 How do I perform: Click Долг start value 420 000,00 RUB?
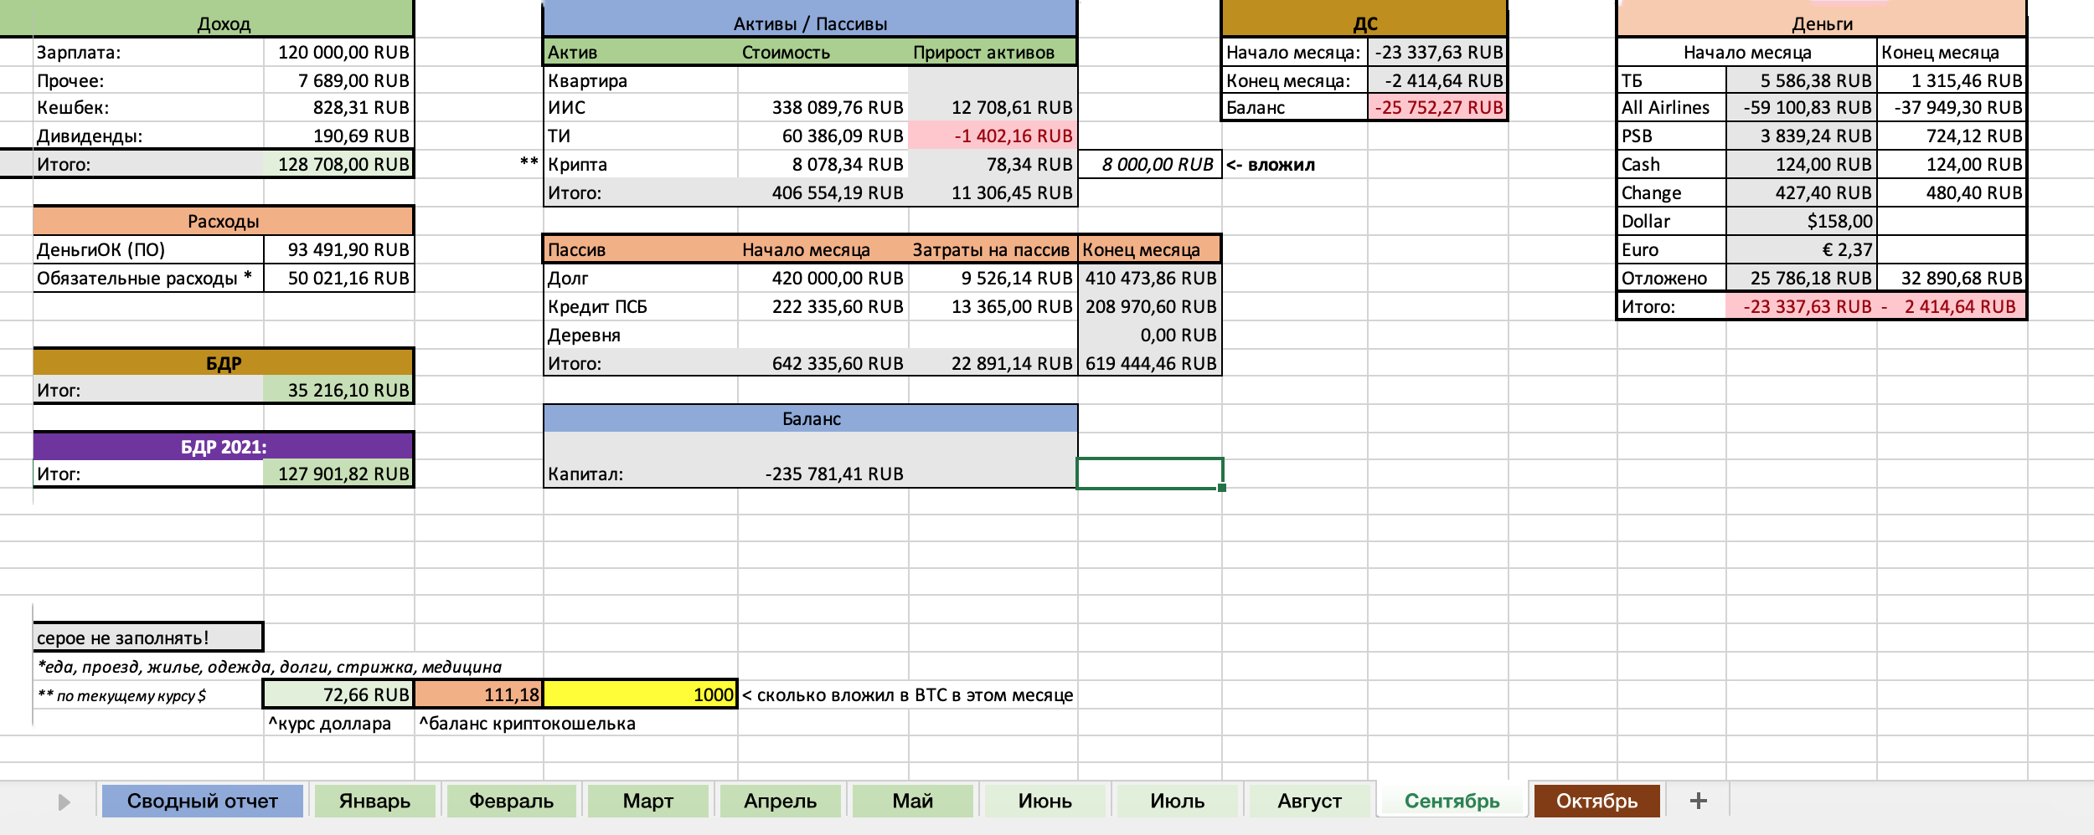823,278
